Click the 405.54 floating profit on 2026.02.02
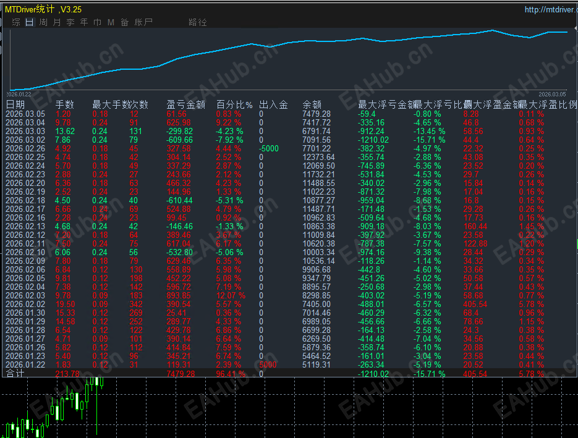Viewport: 578px width, 438px height. point(475,305)
